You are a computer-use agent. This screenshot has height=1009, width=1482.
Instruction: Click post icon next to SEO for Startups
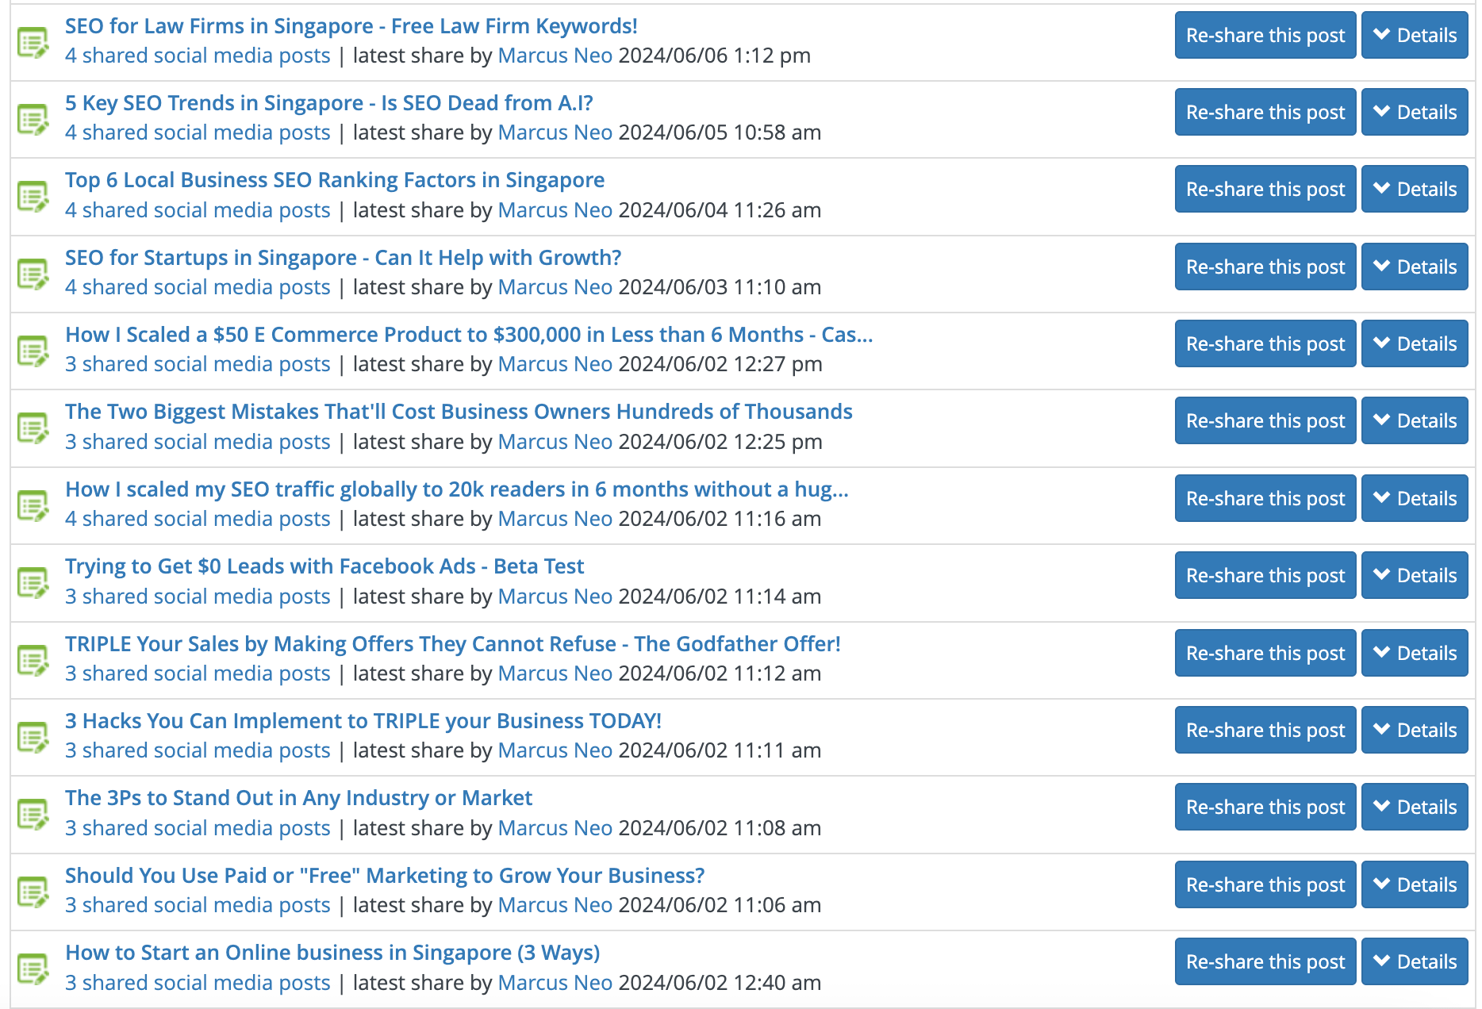tap(33, 274)
